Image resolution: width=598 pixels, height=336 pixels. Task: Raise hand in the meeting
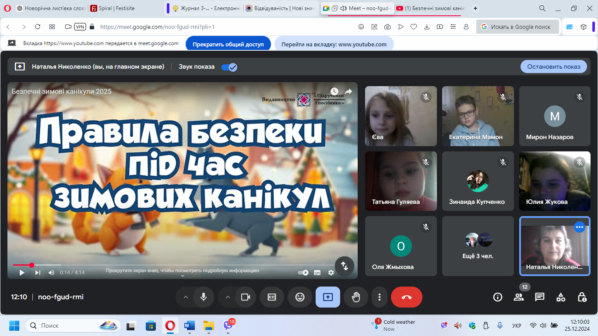coord(356,297)
